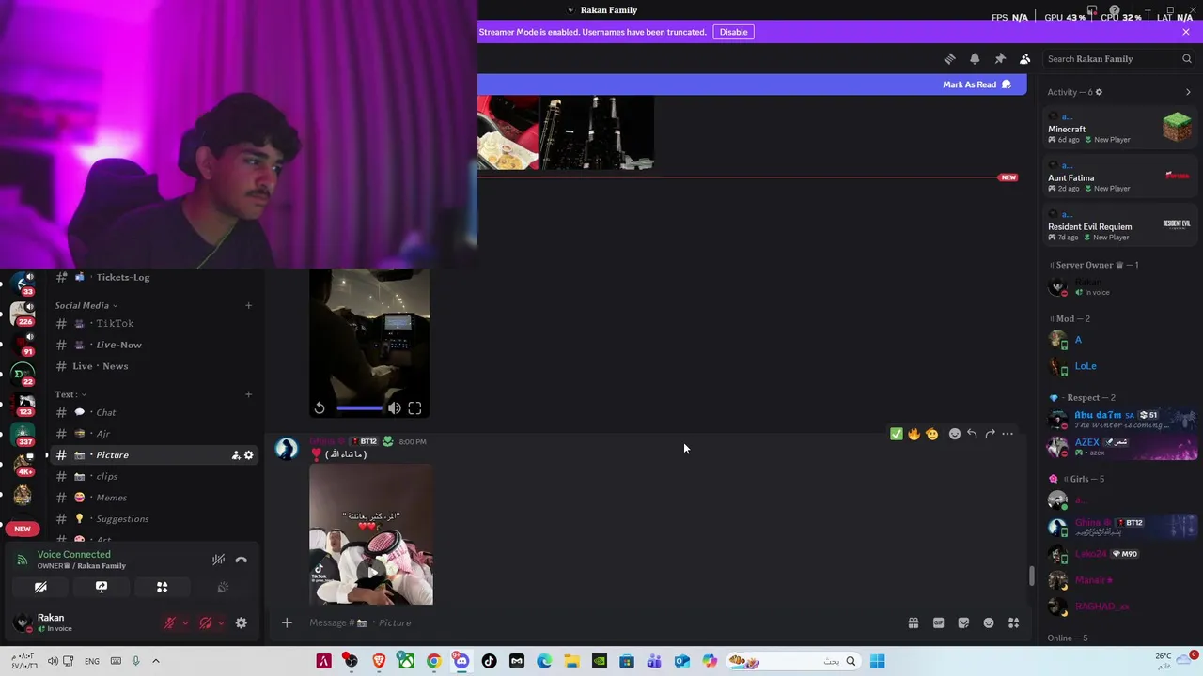Toggle noise suppression in voice panel
Image resolution: width=1203 pixels, height=676 pixels.
pos(218,560)
